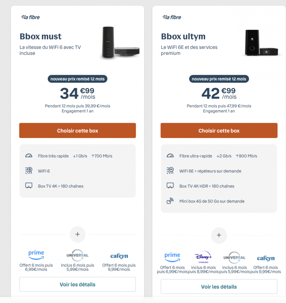Viewport: 286px width, 303px height.
Task: Click the Universal+ logo under Bbox ultym
Action: pyautogui.click(x=235, y=258)
